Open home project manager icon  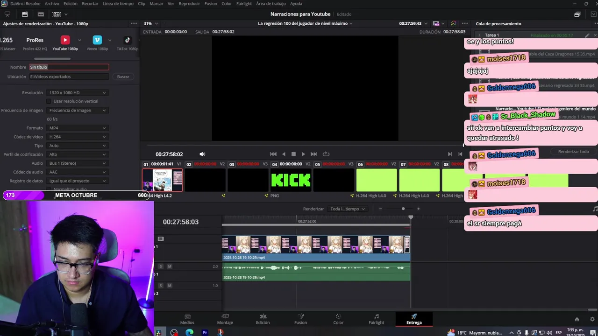pyautogui.click(x=577, y=319)
